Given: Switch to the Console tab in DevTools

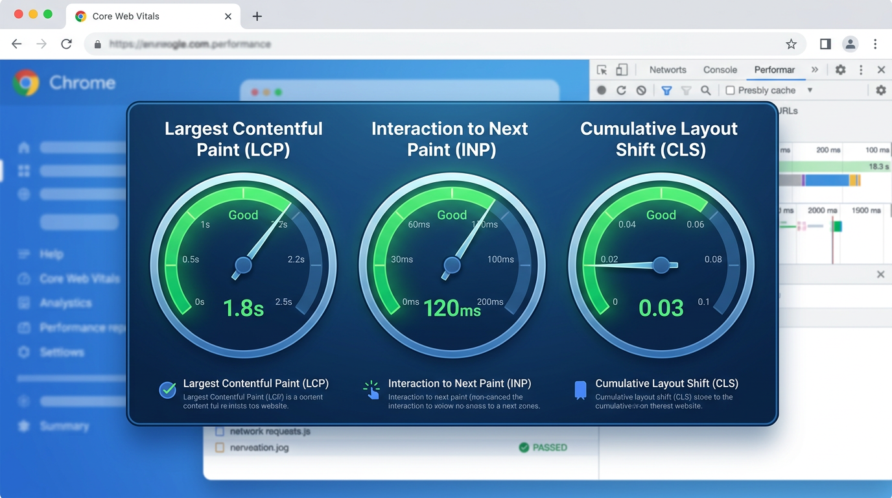Looking at the screenshot, I should (x=720, y=69).
